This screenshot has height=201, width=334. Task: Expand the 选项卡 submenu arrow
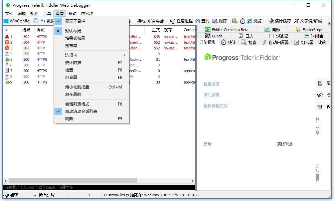pos(124,55)
